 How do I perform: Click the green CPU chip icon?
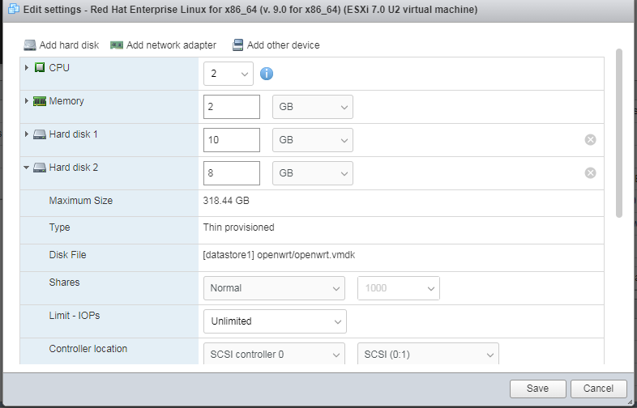pos(40,67)
